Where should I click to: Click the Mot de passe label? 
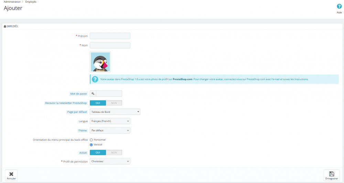click(78, 94)
